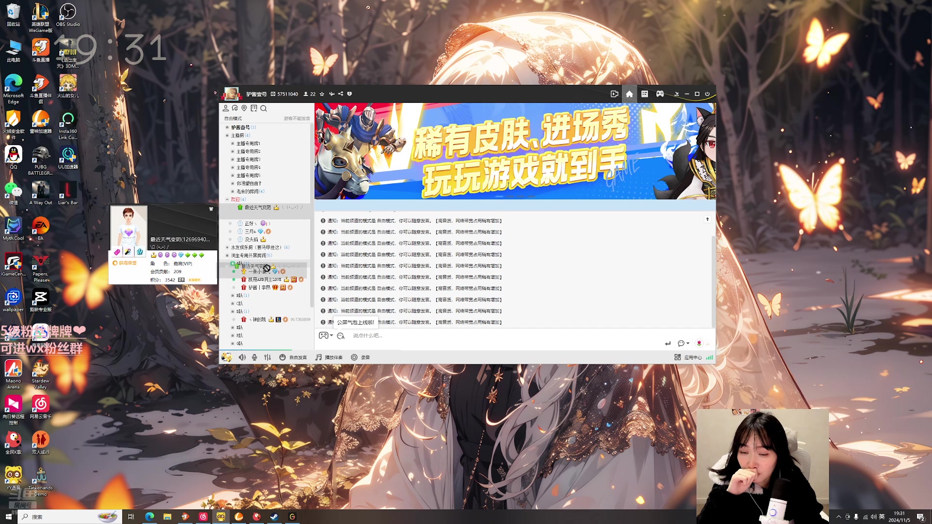
Task: Open the user list person icon
Action: [x=226, y=108]
